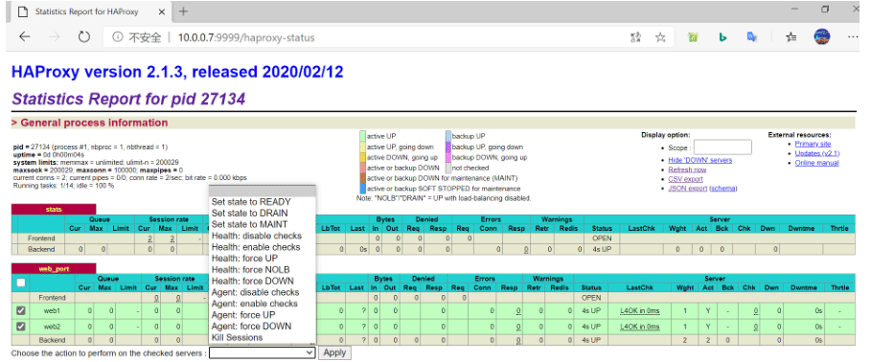Choose 'Health: disable checks' option
The image size is (871, 362).
(257, 236)
